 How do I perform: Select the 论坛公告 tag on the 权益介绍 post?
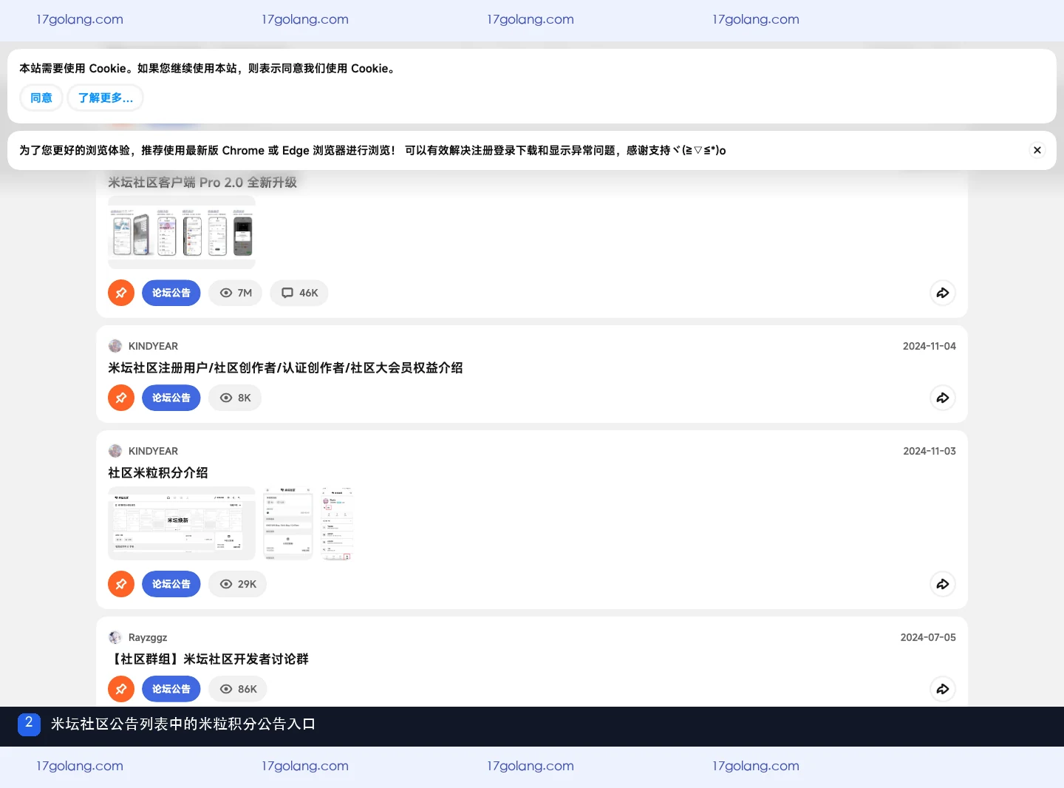click(171, 398)
